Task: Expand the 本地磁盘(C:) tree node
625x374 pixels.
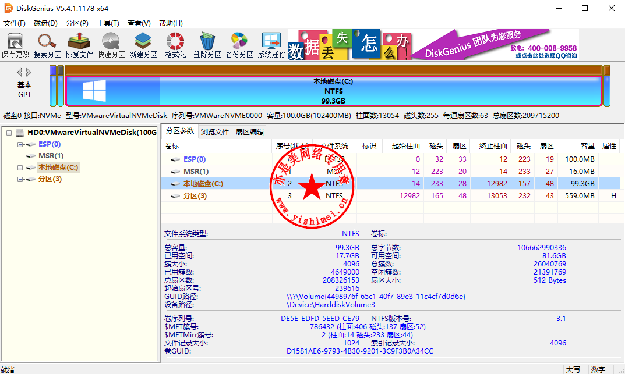Action: tap(20, 168)
